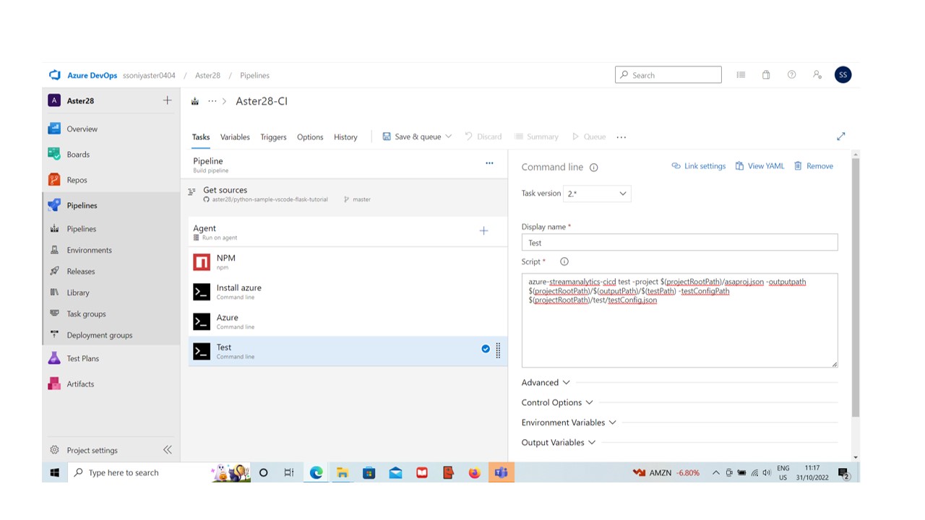Switch to the Variables tab
Screen dimensions: 925x520
(x=235, y=137)
